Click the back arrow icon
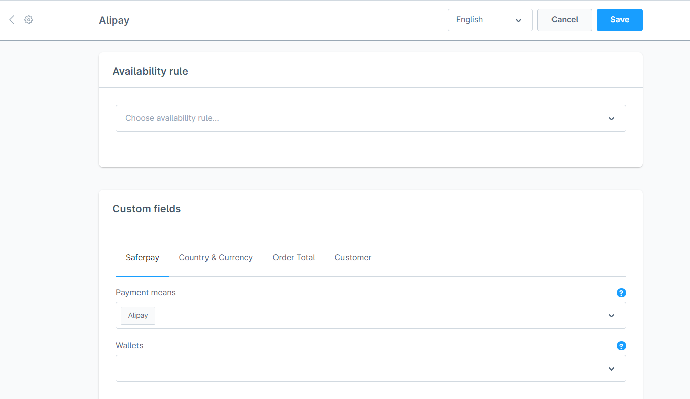The image size is (690, 399). [x=12, y=20]
